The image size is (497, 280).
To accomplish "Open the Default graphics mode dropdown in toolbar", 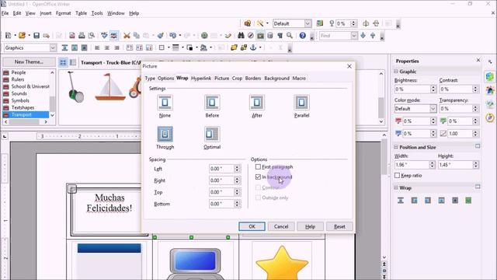I will click(308, 23).
